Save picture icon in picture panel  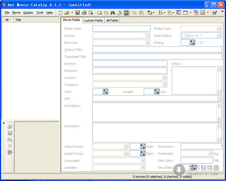(x=10, y=133)
